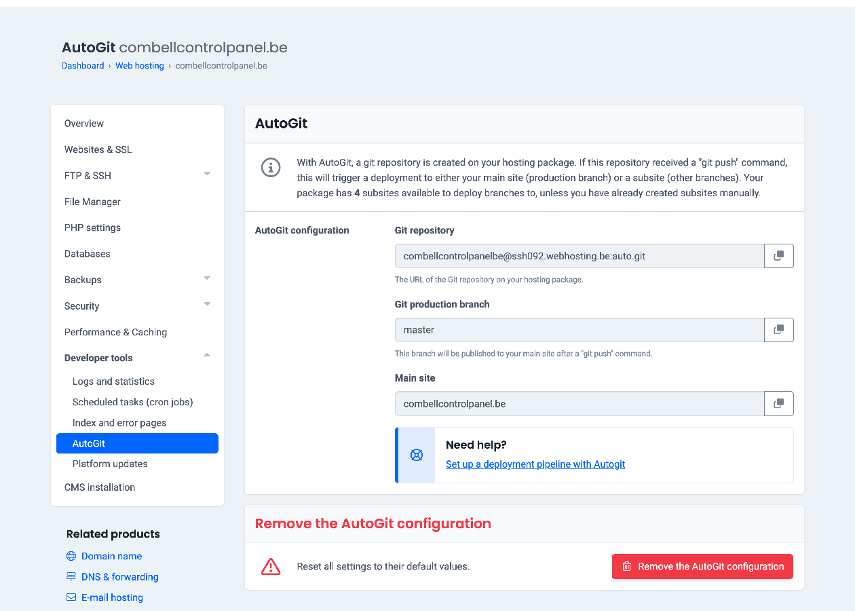
Task: Click the signpost icon beside DNS & forwarding
Action: (x=71, y=577)
